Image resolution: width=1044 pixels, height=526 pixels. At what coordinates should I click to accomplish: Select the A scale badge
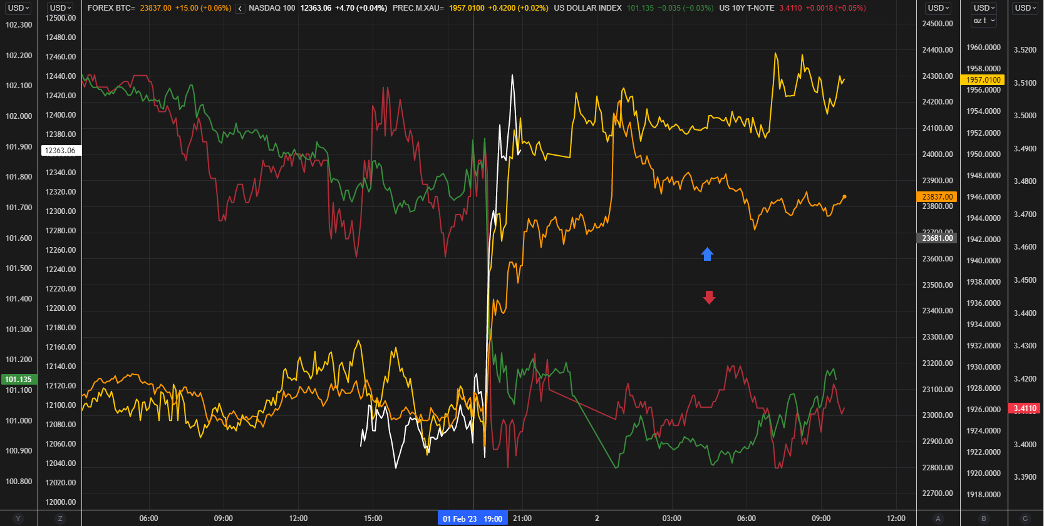pyautogui.click(x=938, y=518)
